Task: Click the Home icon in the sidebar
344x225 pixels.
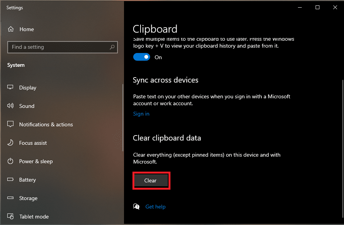Action: pyautogui.click(x=12, y=29)
